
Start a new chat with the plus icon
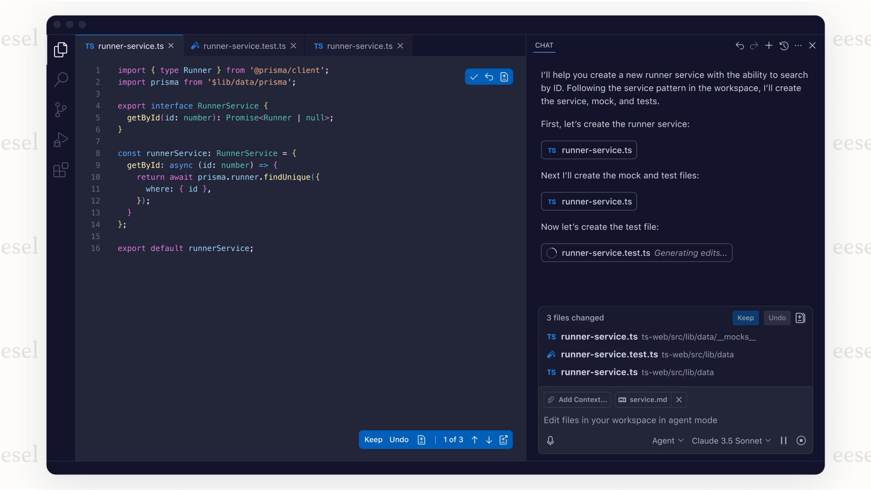[x=769, y=46]
